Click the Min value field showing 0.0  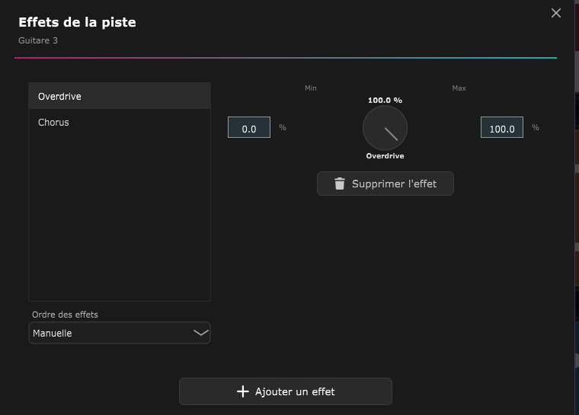point(249,127)
